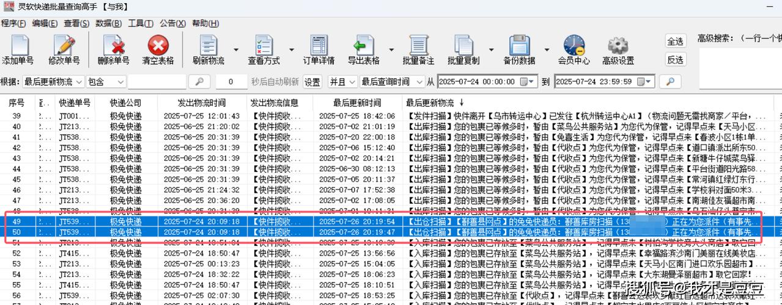The height and width of the screenshot is (305, 782).
Task: Select row with 序号 39
Action: coord(391,116)
